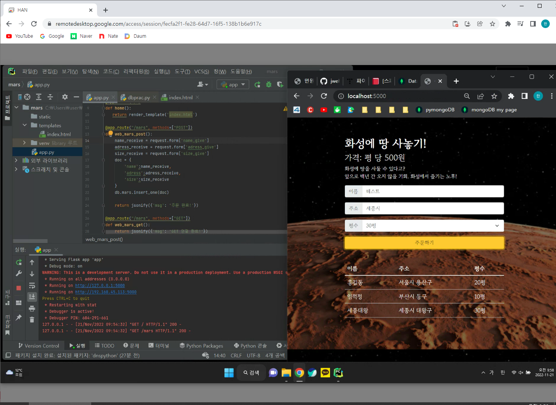Open 터미널 tool window
Image resolution: width=556 pixels, height=405 pixels.
159,346
